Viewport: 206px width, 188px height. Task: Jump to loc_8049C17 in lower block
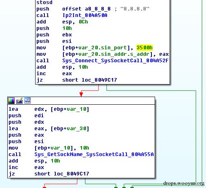71,174
